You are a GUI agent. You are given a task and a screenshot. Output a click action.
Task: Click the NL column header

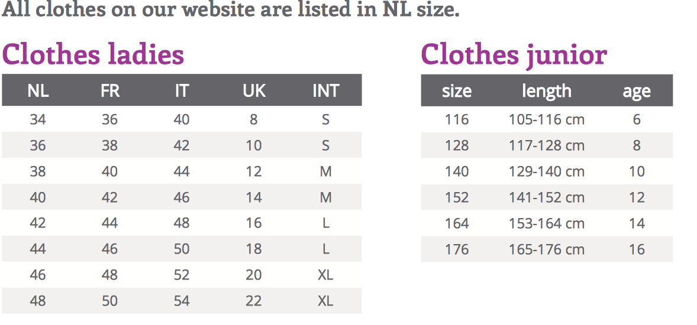click(38, 90)
